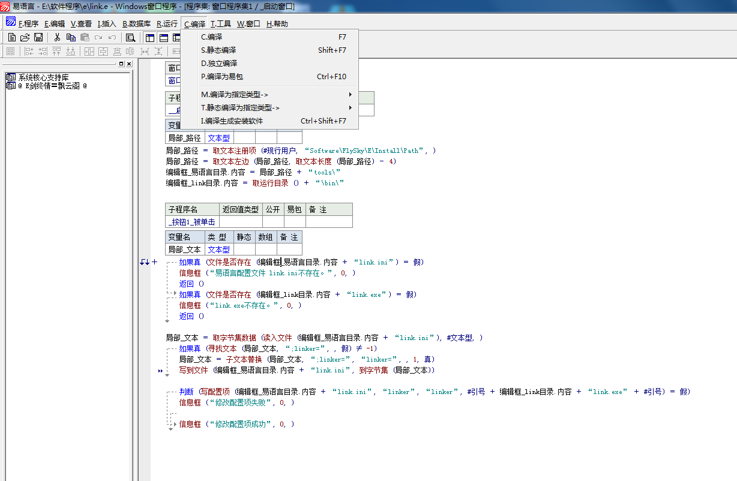Click the Save floppy disk icon
Image resolution: width=737 pixels, height=481 pixels.
pyautogui.click(x=38, y=37)
